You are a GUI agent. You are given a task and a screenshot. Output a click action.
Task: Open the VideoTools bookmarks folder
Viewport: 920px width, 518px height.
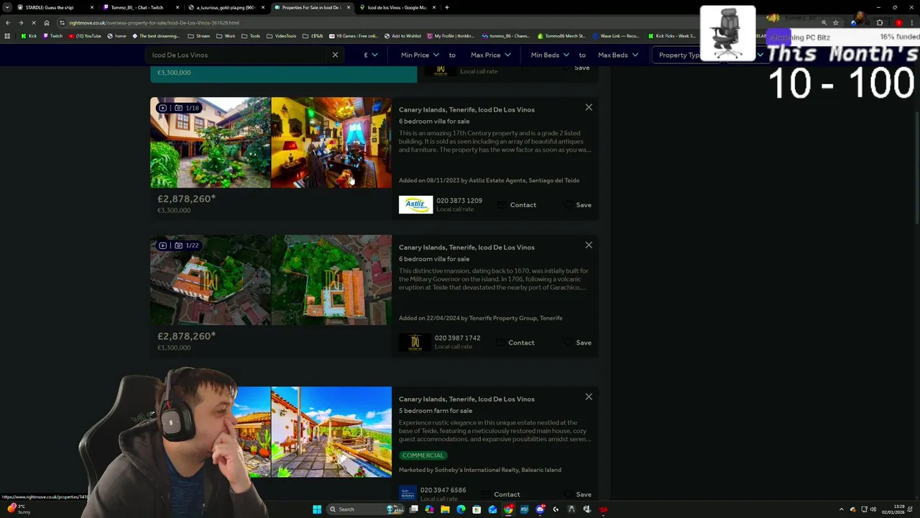[281, 35]
